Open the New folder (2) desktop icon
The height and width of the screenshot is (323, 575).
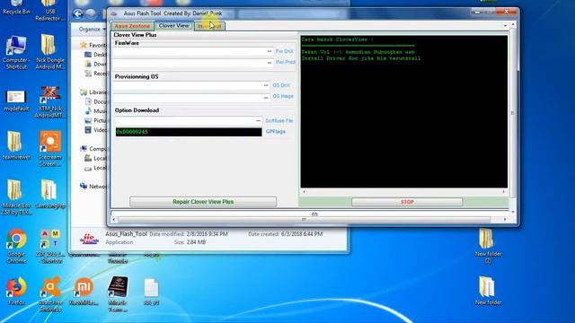coord(488,246)
